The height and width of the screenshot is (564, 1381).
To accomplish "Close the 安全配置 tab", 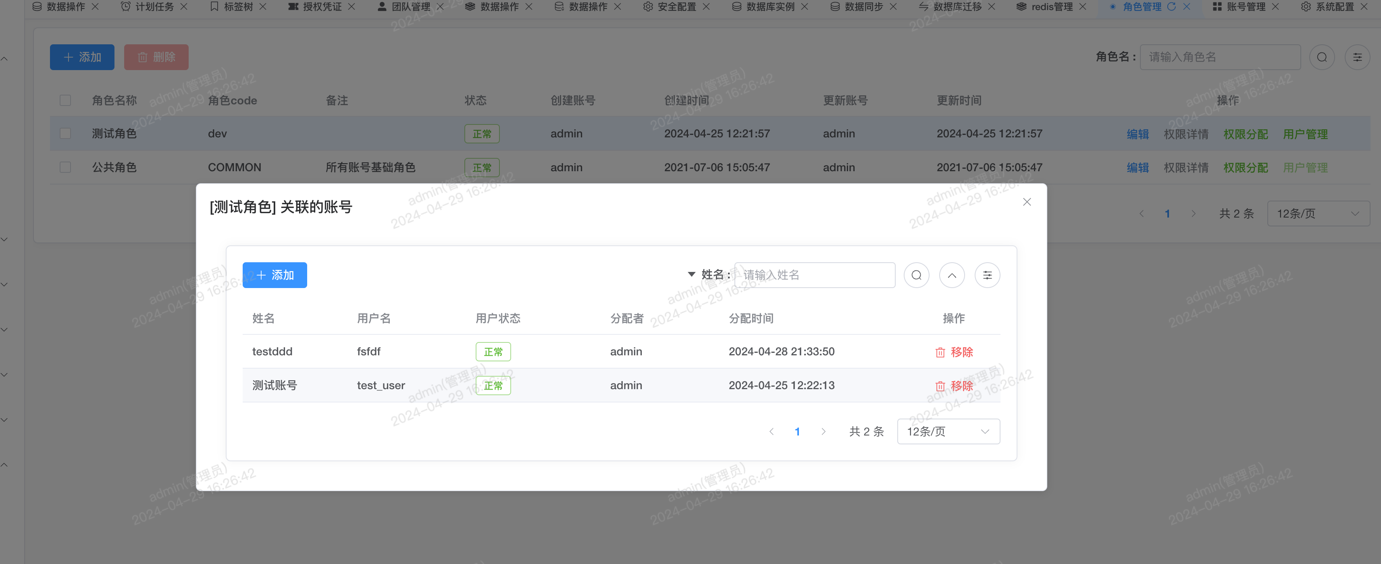I will [x=706, y=6].
